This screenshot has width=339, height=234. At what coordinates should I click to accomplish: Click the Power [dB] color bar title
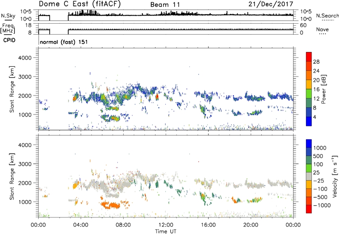tap(324, 89)
